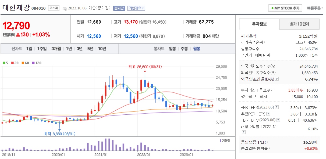Viewport: 326px width, 159px height.
Task: Click the +1.03% change rate
Action: pyautogui.click(x=41, y=35)
